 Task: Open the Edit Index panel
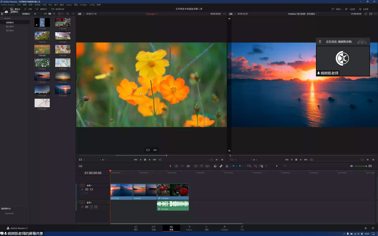(x=41, y=9)
